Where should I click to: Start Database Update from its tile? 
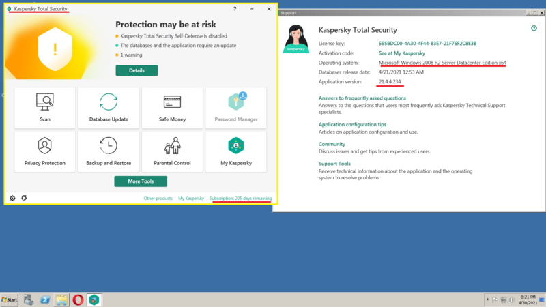(109, 108)
